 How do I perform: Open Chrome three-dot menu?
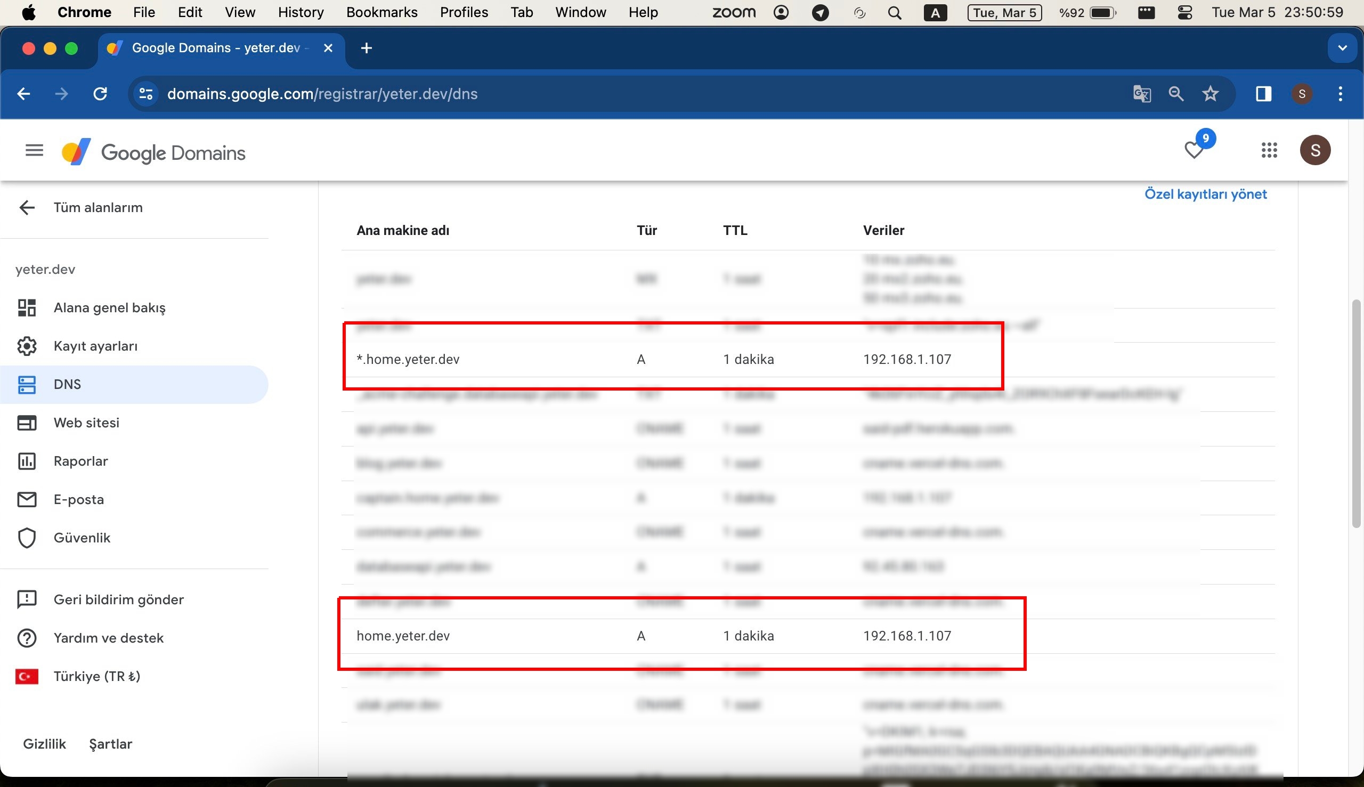[1340, 94]
